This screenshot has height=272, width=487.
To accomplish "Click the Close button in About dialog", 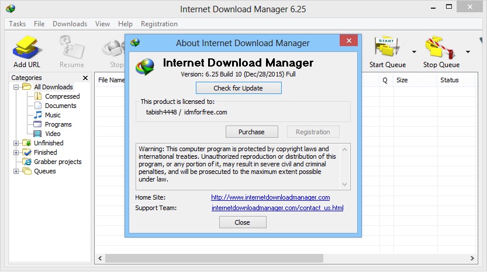I will pos(242,222).
